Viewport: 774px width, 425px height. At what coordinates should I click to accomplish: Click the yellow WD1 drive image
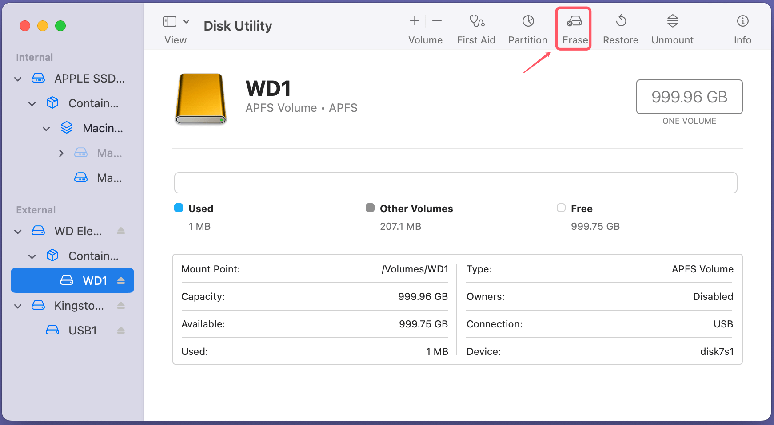pyautogui.click(x=201, y=98)
